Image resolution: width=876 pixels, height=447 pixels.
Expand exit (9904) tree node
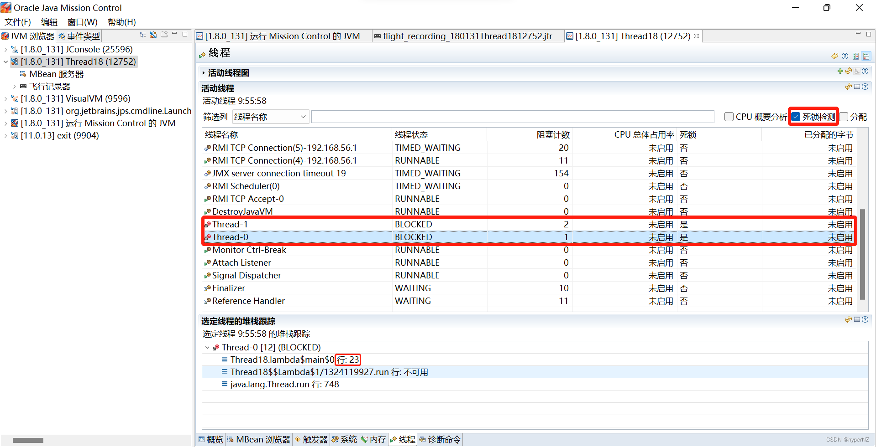(5, 135)
